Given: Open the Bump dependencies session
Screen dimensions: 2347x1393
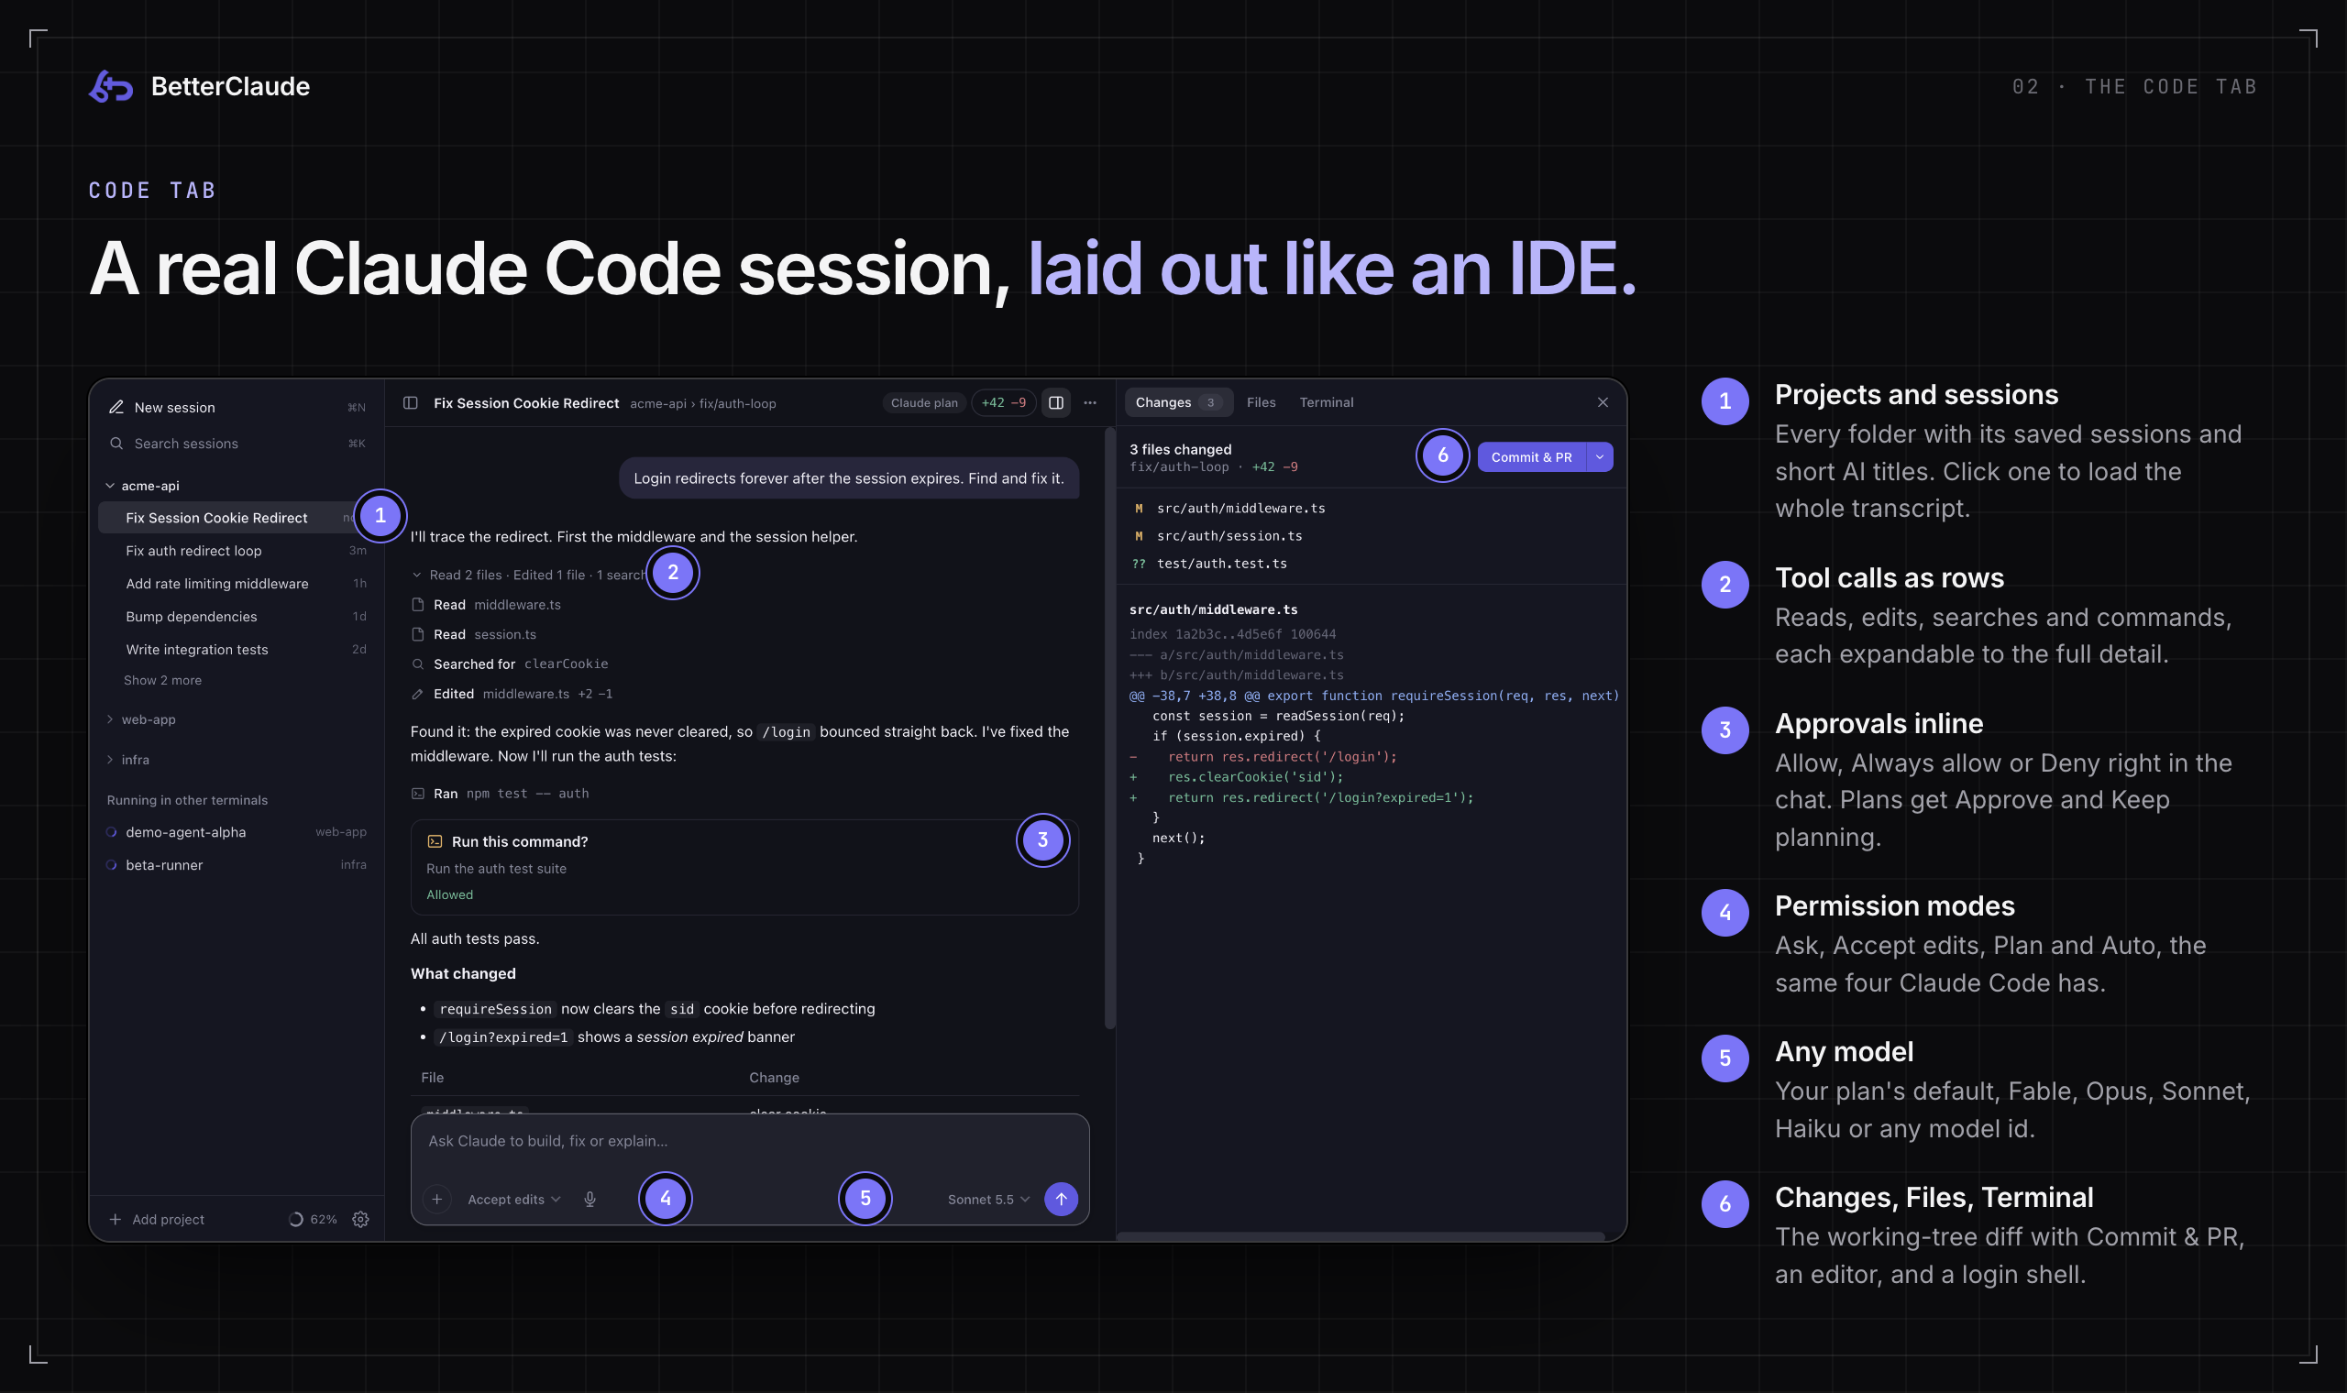Looking at the screenshot, I should [235, 617].
